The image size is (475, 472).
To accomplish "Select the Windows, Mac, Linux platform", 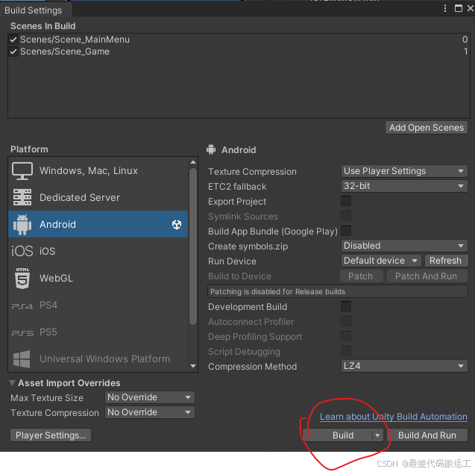I will 98,171.
